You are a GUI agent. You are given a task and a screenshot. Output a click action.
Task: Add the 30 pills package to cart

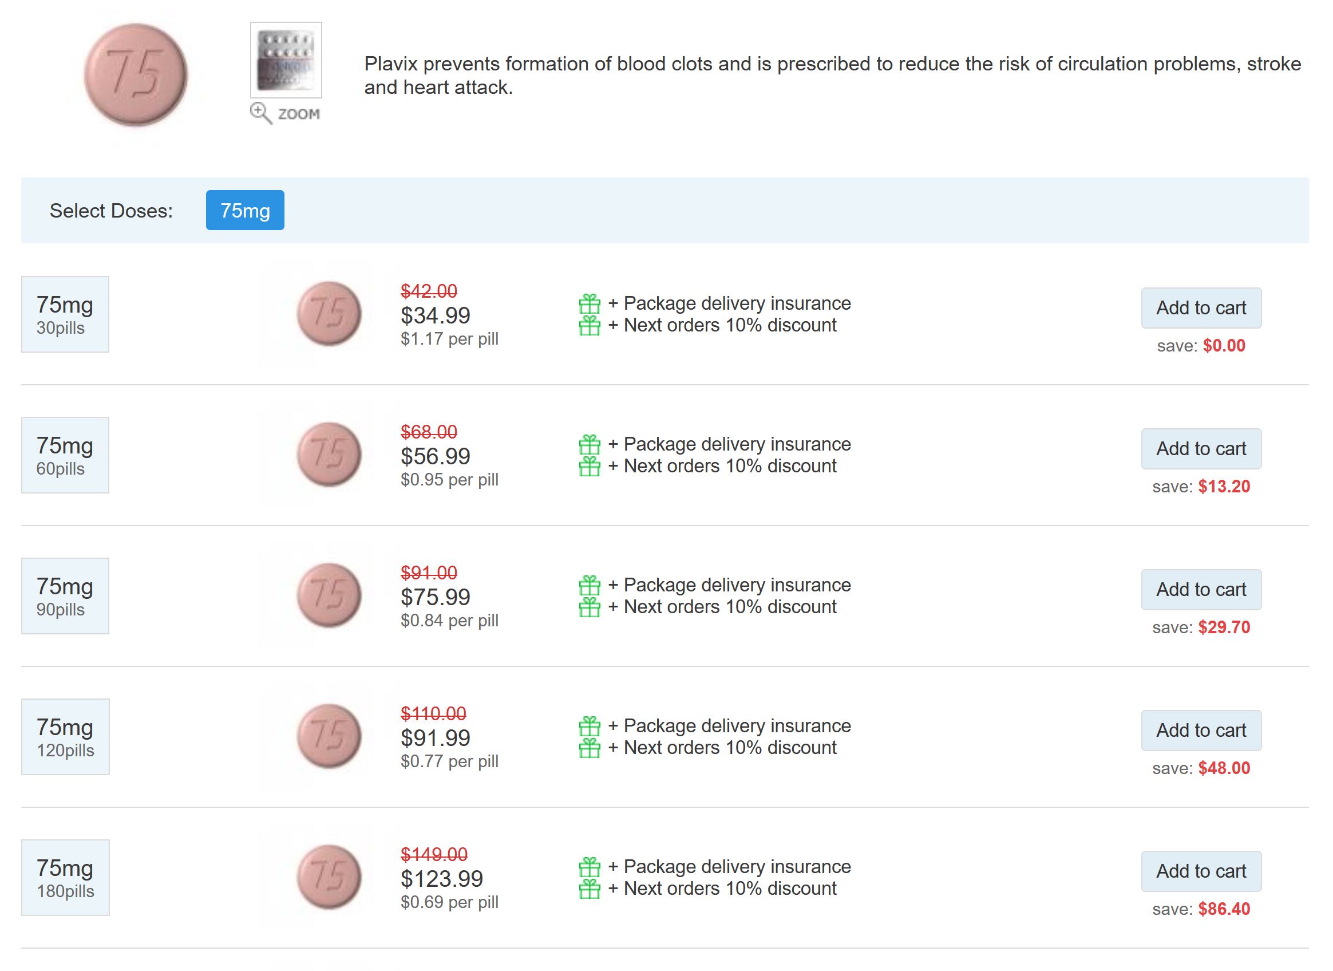pos(1201,308)
